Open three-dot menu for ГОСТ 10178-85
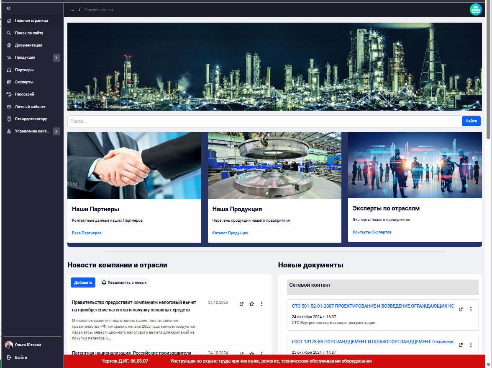The height and width of the screenshot is (368, 492). [x=471, y=345]
